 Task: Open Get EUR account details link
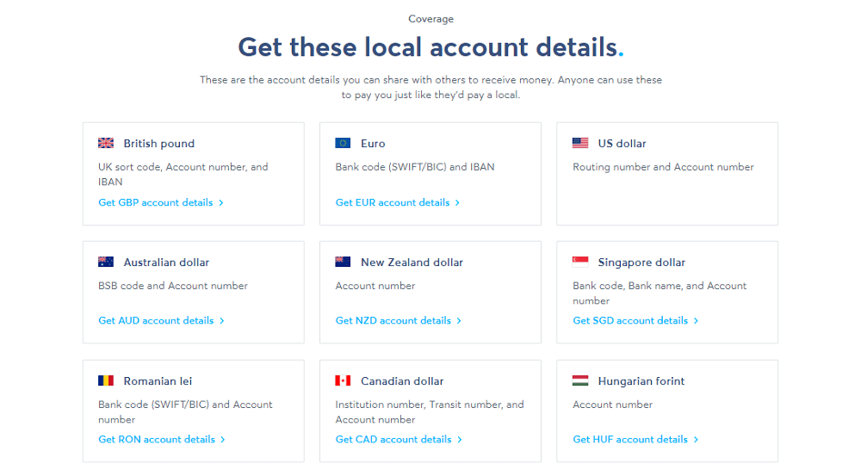point(398,202)
